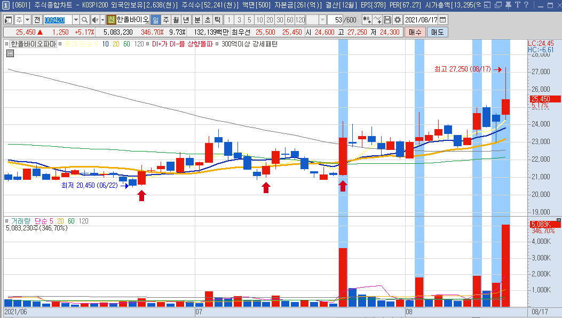Select the 30 interval button
Image resolution: width=562 pixels, height=318 pixels.
coord(280,20)
